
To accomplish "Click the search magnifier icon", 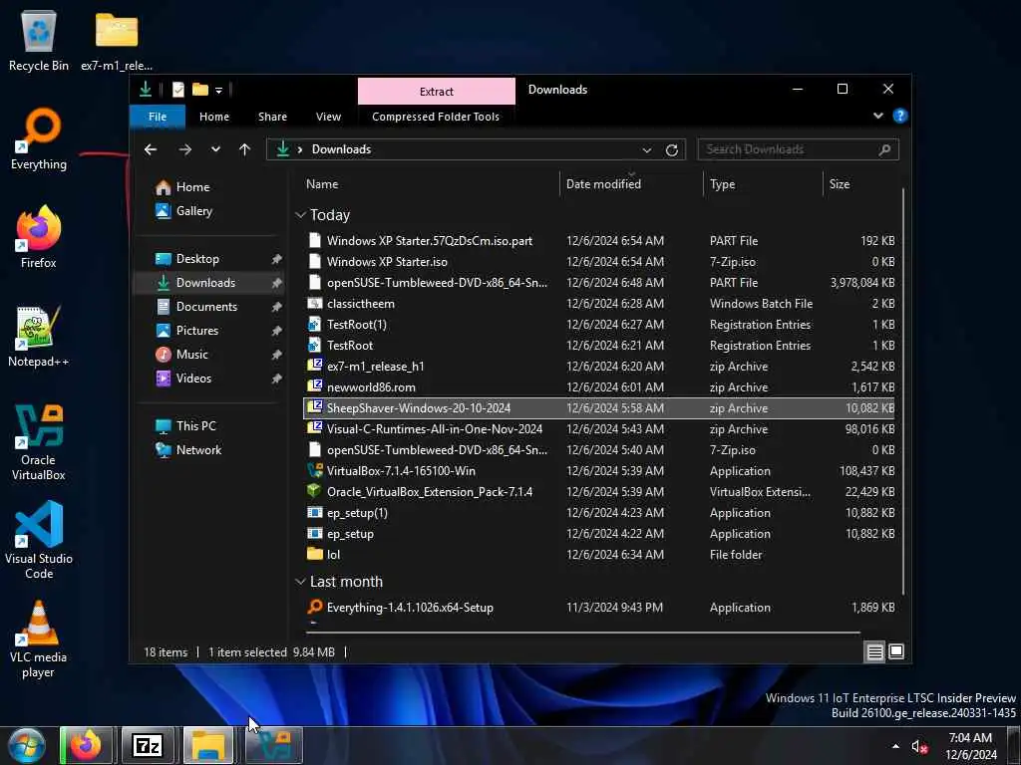I will (x=884, y=149).
